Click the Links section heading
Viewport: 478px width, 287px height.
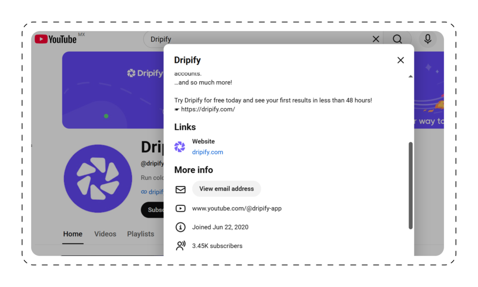pyautogui.click(x=185, y=127)
